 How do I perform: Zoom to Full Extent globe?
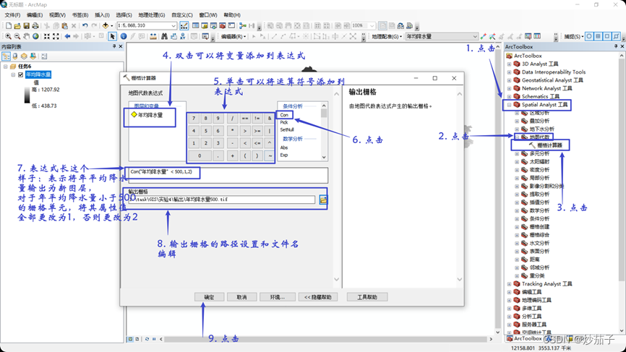(35, 36)
